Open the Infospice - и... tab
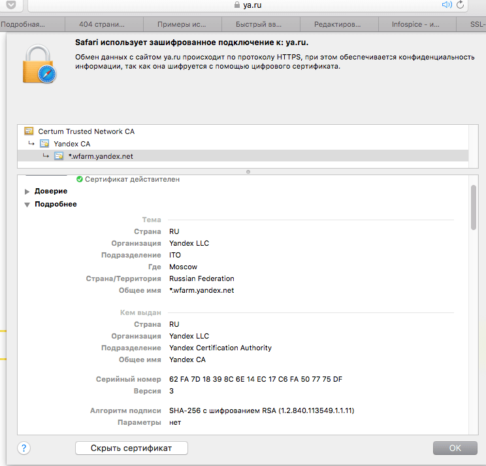The height and width of the screenshot is (466, 486). pos(417,24)
